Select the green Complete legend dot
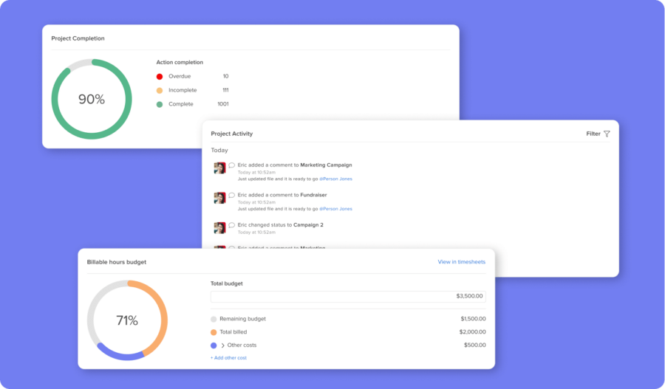Viewport: 665px width, 389px height. click(x=160, y=104)
